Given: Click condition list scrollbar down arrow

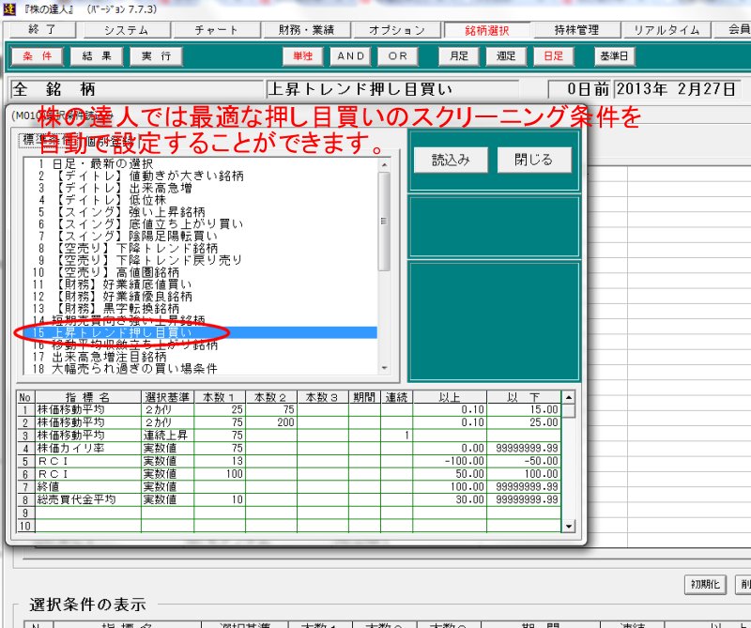Looking at the screenshot, I should click(x=384, y=368).
